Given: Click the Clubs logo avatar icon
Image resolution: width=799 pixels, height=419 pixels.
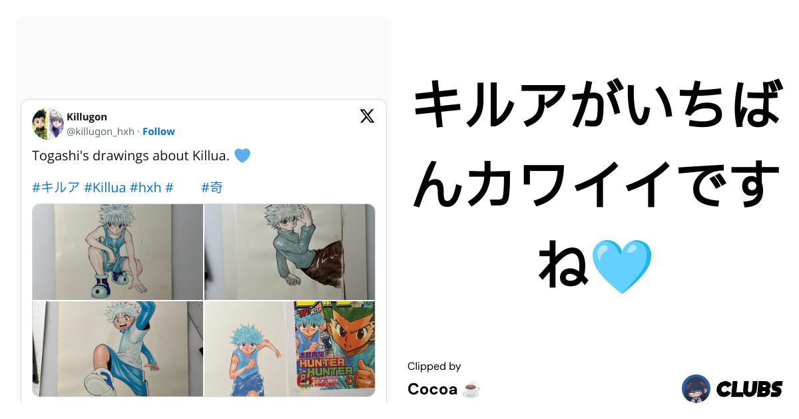Looking at the screenshot, I should [696, 388].
